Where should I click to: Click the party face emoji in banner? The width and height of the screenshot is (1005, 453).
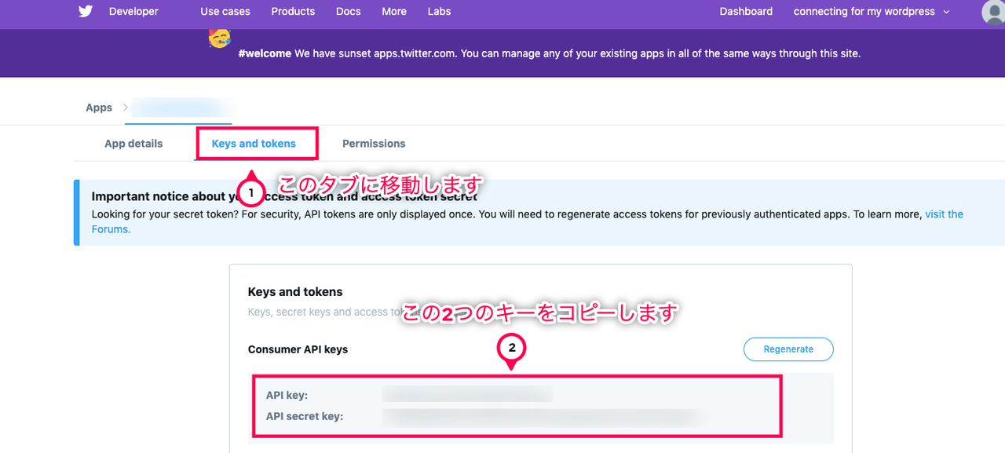tap(219, 38)
